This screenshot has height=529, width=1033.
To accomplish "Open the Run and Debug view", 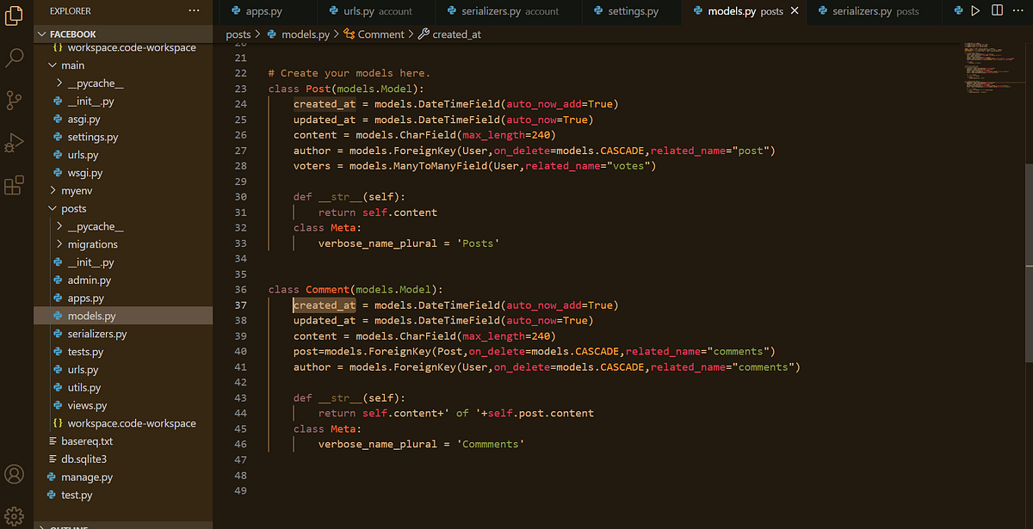I will (x=13, y=143).
